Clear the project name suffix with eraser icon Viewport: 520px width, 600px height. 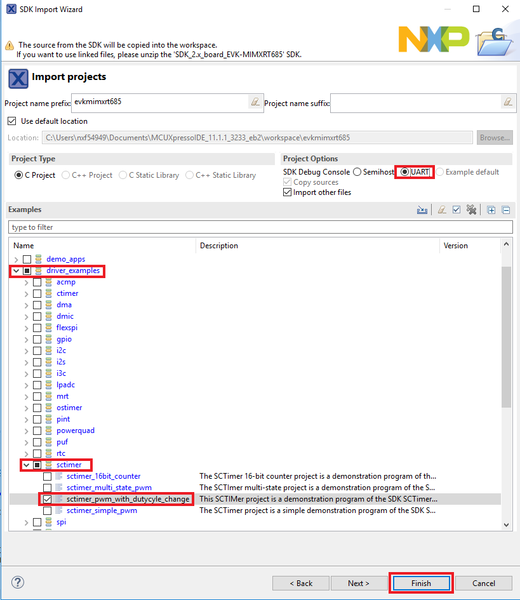click(x=507, y=102)
